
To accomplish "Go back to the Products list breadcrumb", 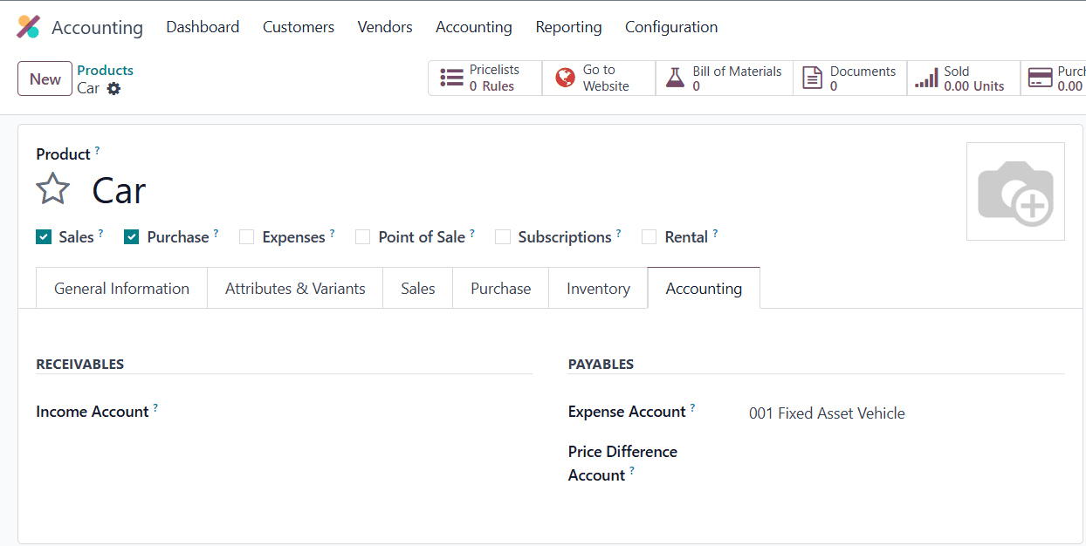I will click(105, 70).
